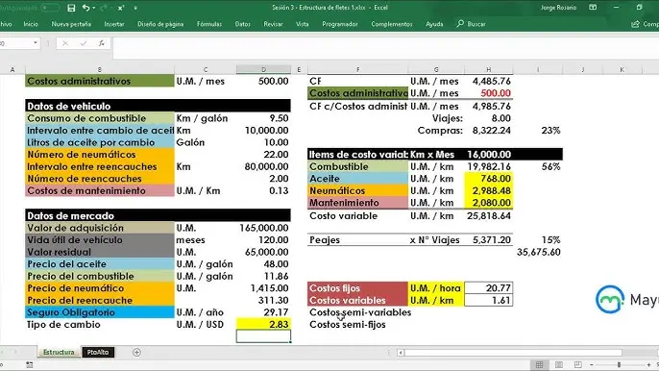Open the Complementos tab
Image resolution: width=659 pixels, height=371 pixels.
coord(392,24)
